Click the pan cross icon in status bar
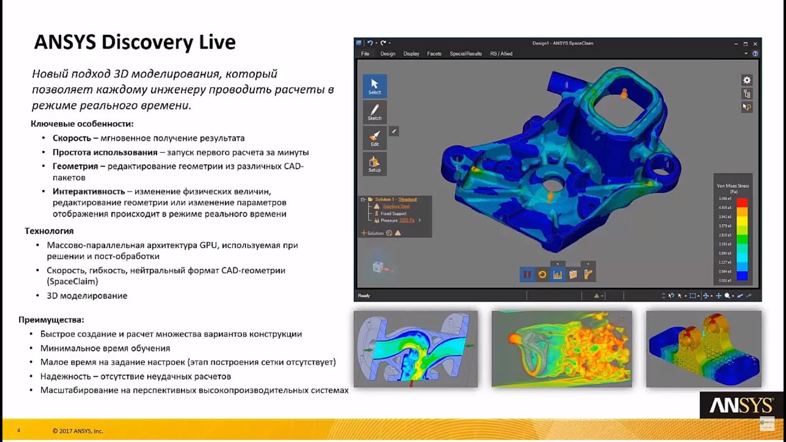 (x=718, y=296)
